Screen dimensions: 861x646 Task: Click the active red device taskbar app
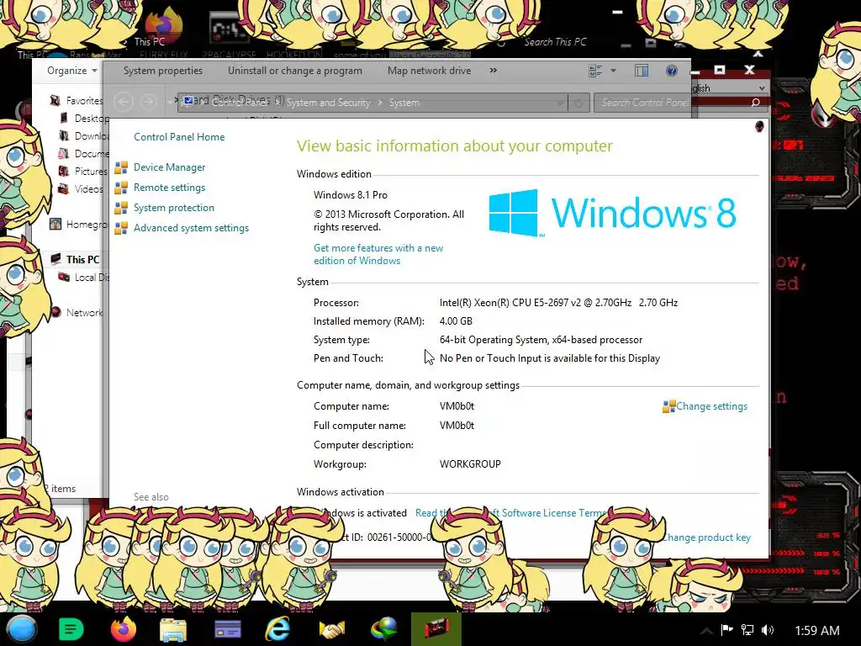point(436,629)
